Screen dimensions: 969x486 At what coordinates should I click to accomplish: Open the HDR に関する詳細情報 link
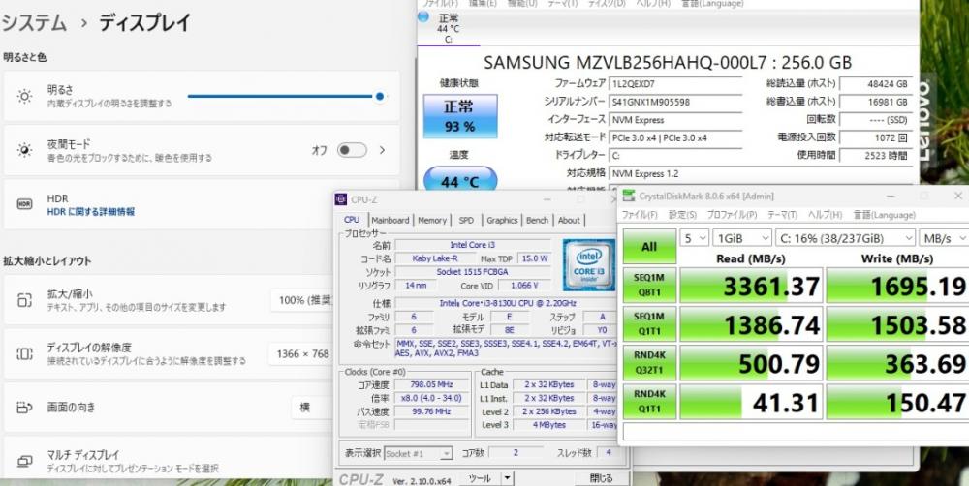pos(91,212)
